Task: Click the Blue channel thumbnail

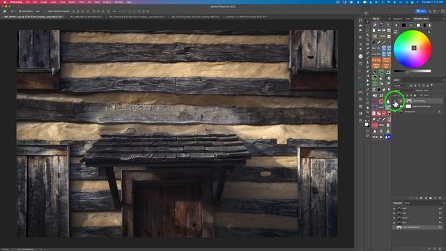Action: point(399,222)
